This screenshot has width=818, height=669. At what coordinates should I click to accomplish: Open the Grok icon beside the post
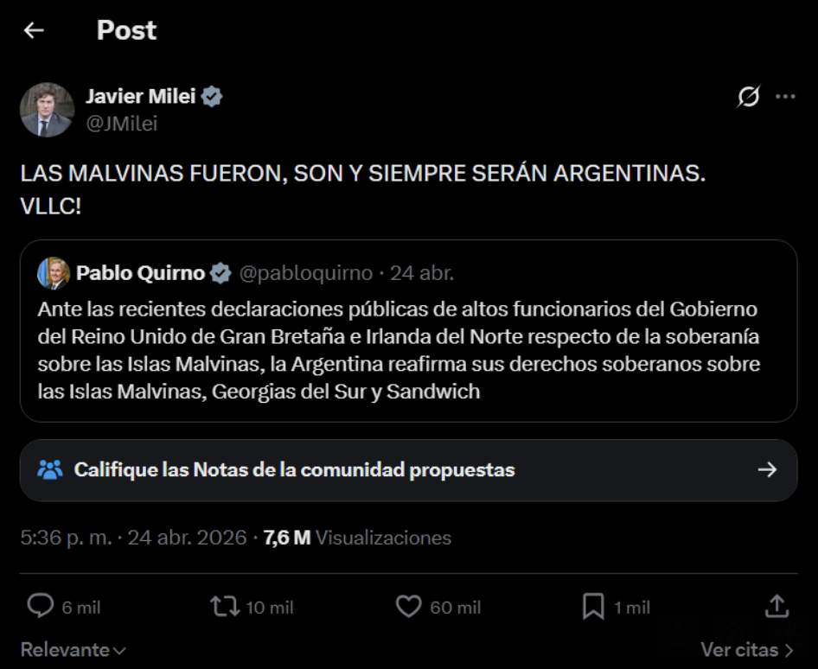pyautogui.click(x=748, y=97)
